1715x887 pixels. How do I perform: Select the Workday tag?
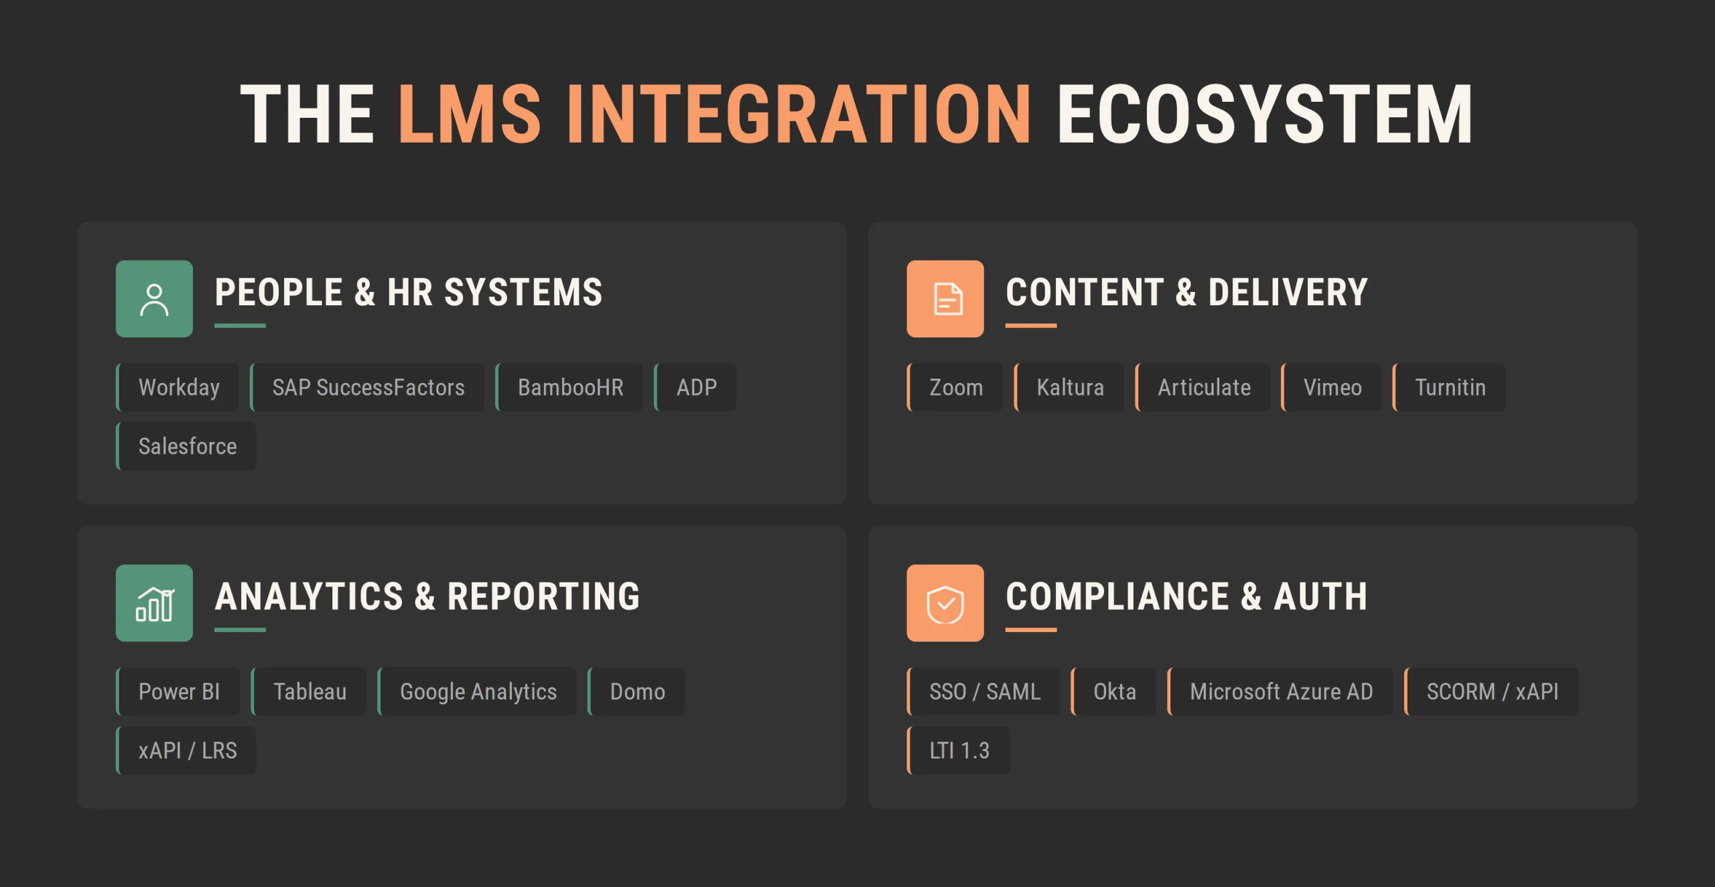click(x=178, y=388)
